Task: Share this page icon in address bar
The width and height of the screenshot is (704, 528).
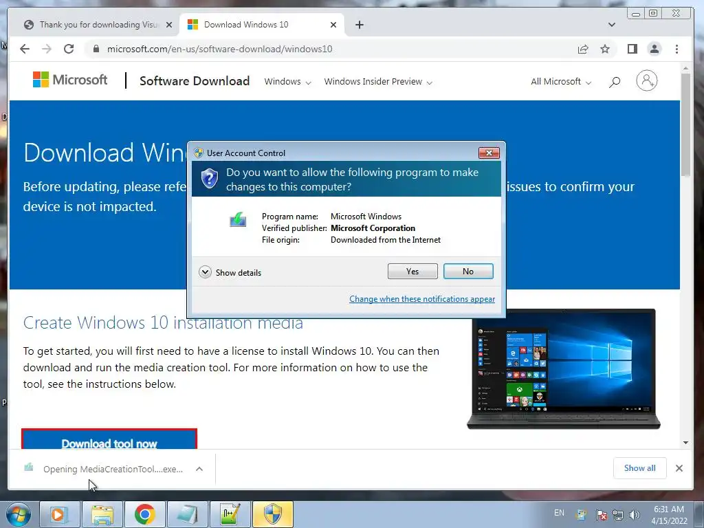Action: 583,49
